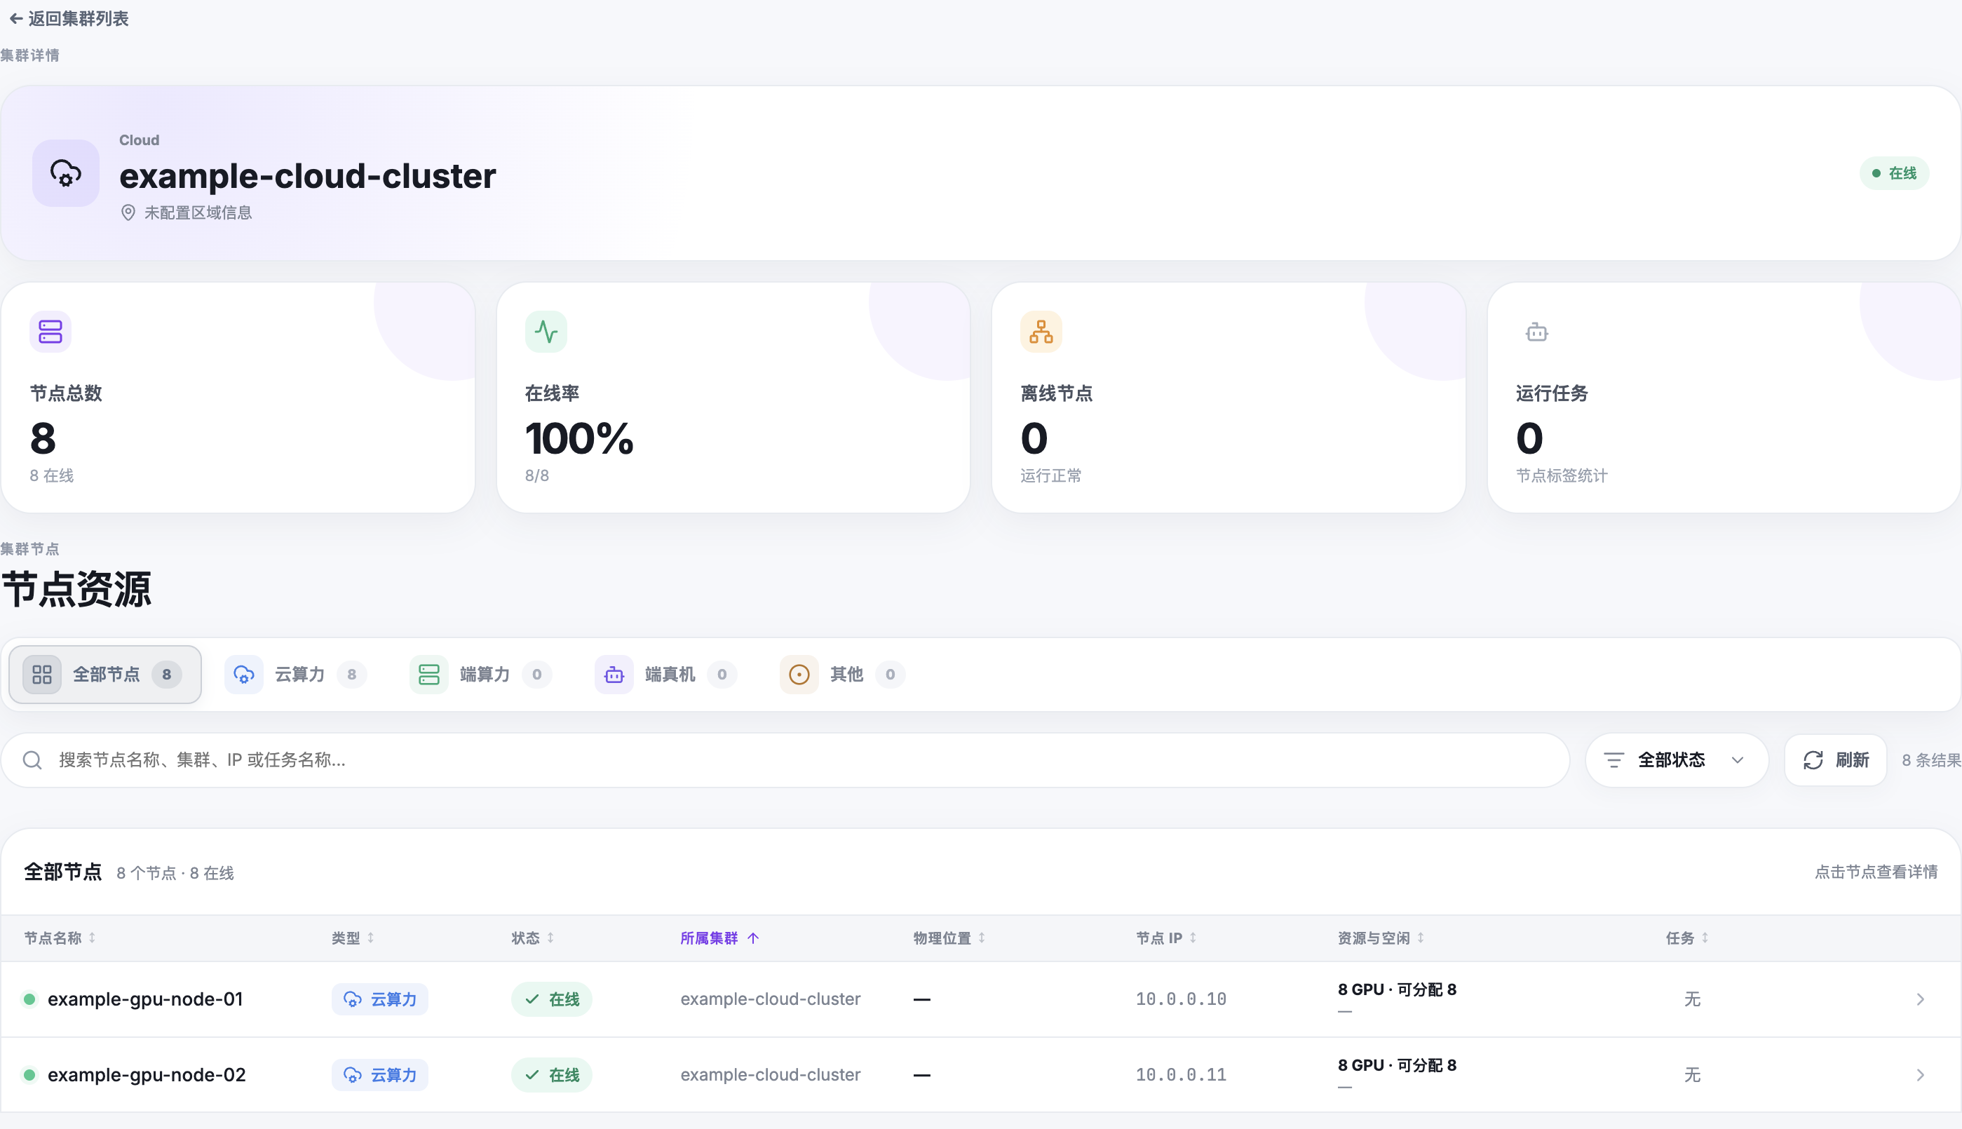
Task: Open the 全部状态 status filter dropdown
Action: click(x=1677, y=760)
